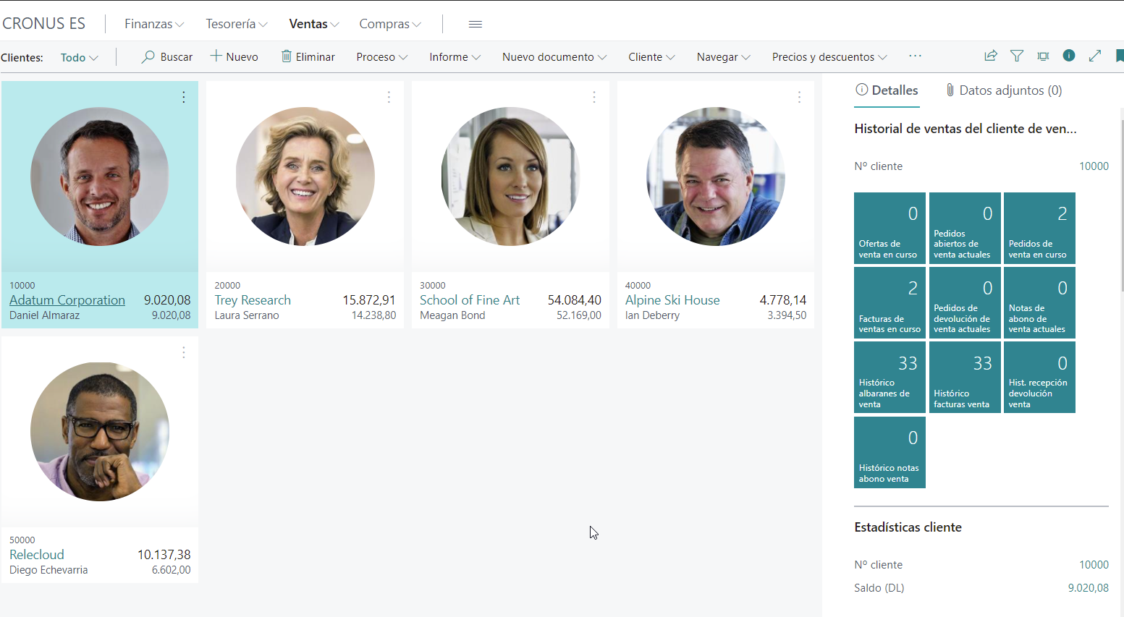
Task: Expand the page with the diagonal arrows icon
Action: (x=1095, y=56)
